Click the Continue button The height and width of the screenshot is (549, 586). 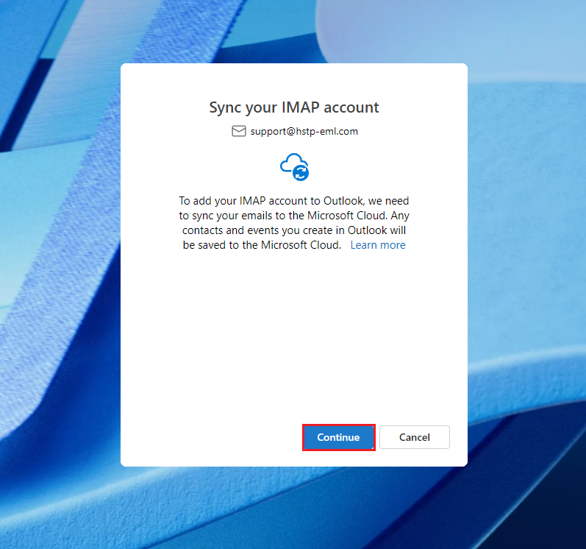[x=338, y=437]
